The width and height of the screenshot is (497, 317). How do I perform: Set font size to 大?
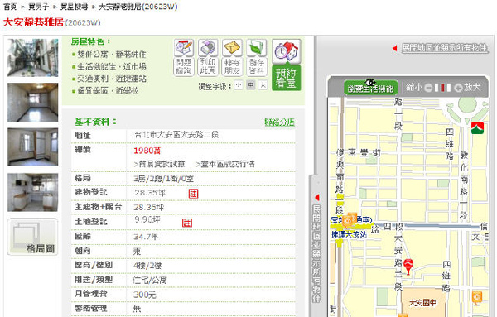pyautogui.click(x=263, y=85)
